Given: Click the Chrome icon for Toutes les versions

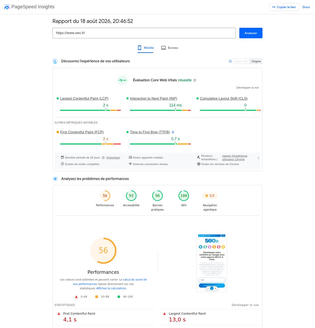Looking at the screenshot, I should point(199,164).
